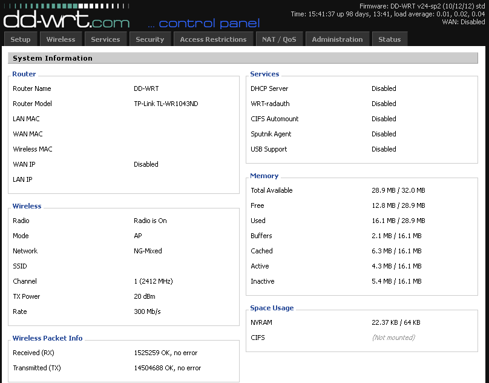This screenshot has width=489, height=383.
Task: Click the Channel value 1 (2412 MHz)
Action: pyautogui.click(x=154, y=281)
